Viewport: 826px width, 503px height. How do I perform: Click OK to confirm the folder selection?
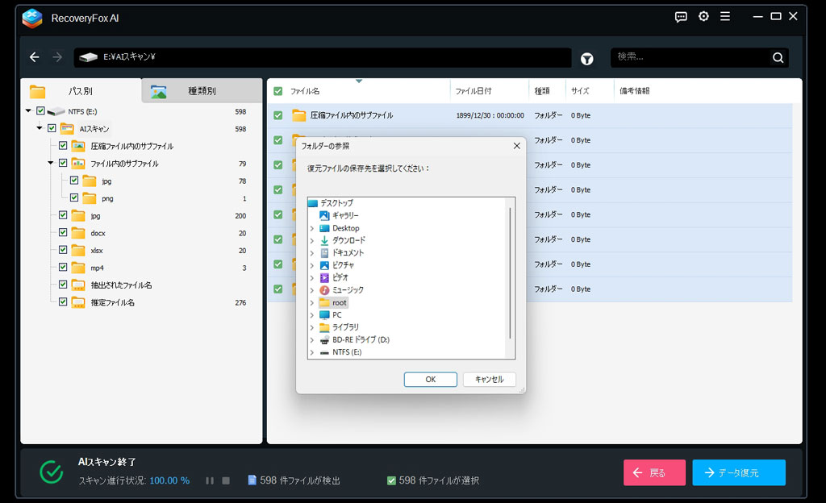430,379
